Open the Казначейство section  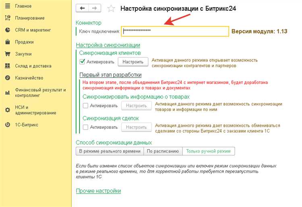coord(29,78)
